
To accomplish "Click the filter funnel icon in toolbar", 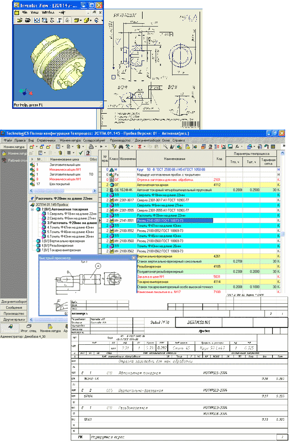I will [x=114, y=147].
